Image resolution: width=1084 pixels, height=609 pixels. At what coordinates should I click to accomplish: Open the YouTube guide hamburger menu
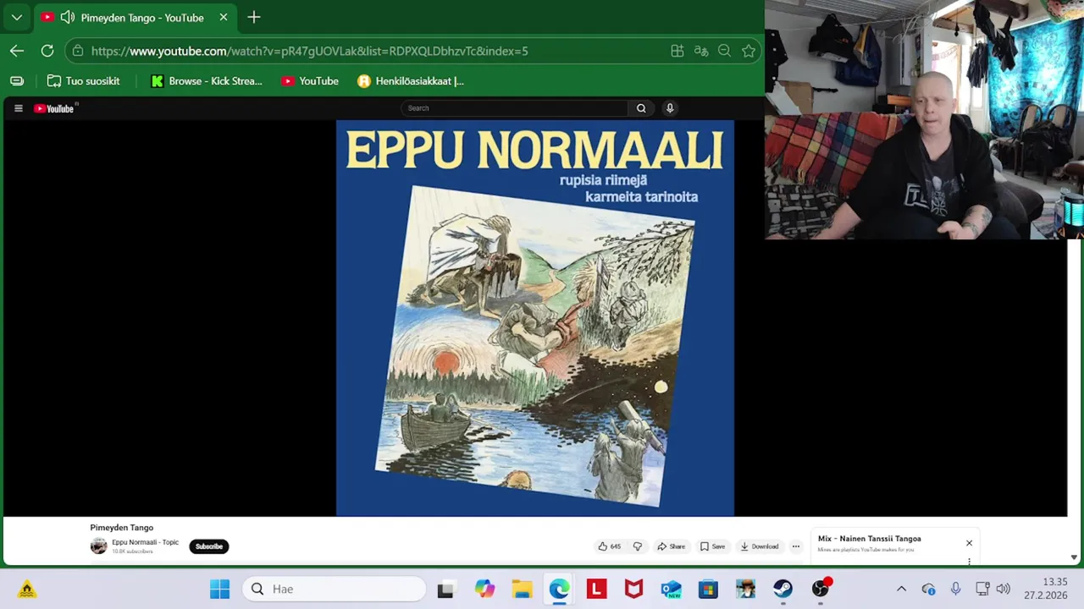(x=18, y=108)
